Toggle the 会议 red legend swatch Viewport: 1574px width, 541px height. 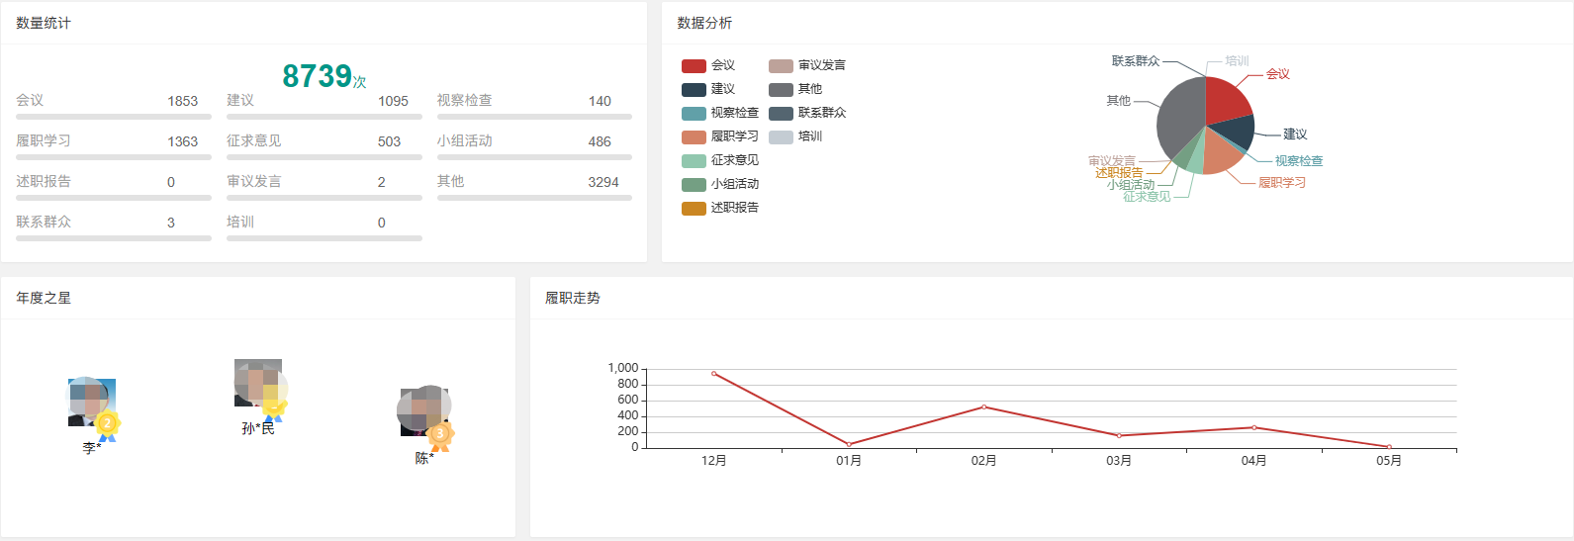694,65
